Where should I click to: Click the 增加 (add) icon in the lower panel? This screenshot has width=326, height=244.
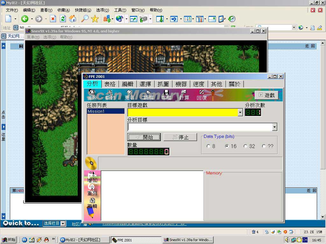92,178
